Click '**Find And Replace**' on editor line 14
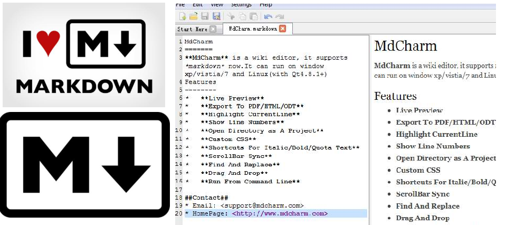This screenshot has height=225, width=506. pos(240,165)
